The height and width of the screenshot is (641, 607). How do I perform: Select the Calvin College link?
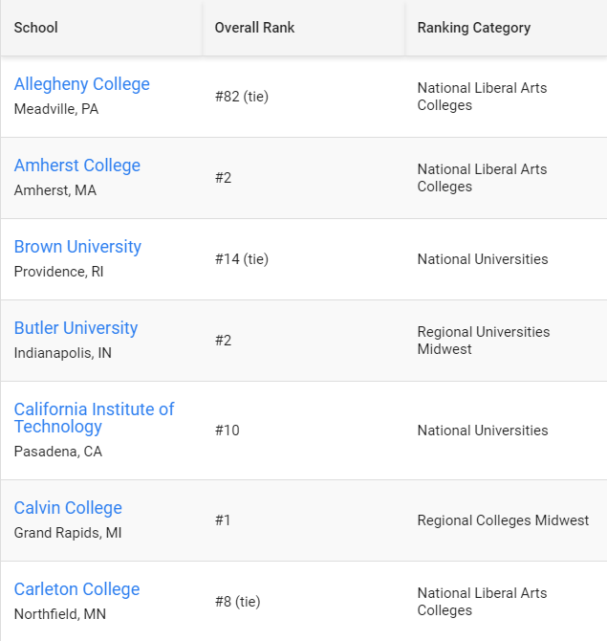(68, 508)
